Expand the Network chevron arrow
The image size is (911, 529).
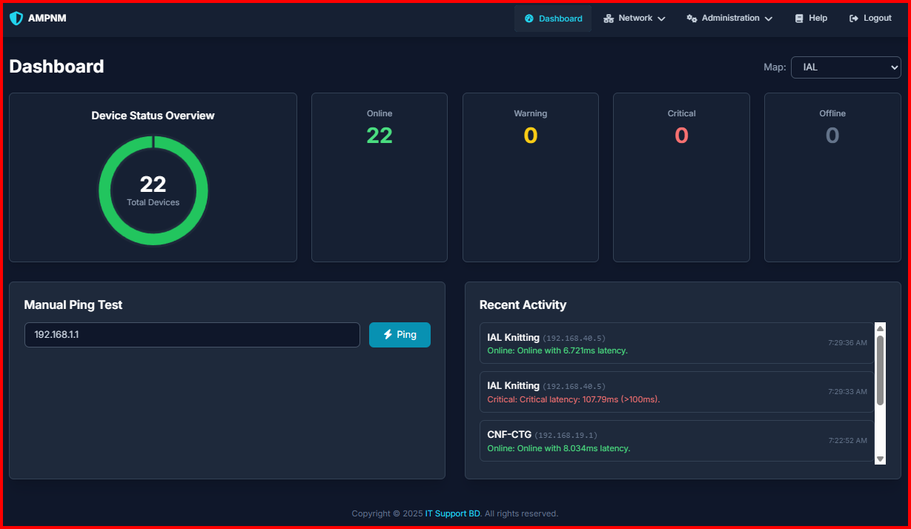[x=661, y=19]
